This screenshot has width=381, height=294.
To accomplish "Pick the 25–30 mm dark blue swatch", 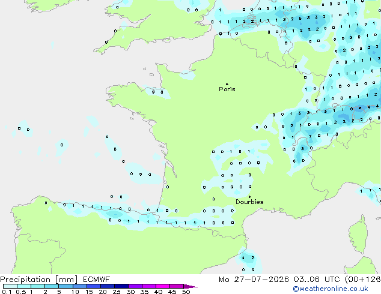I will click(x=121, y=286).
